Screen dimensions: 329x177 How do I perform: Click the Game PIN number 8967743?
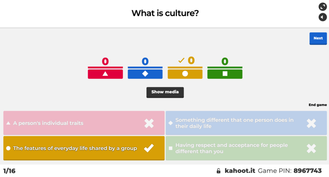(308, 171)
